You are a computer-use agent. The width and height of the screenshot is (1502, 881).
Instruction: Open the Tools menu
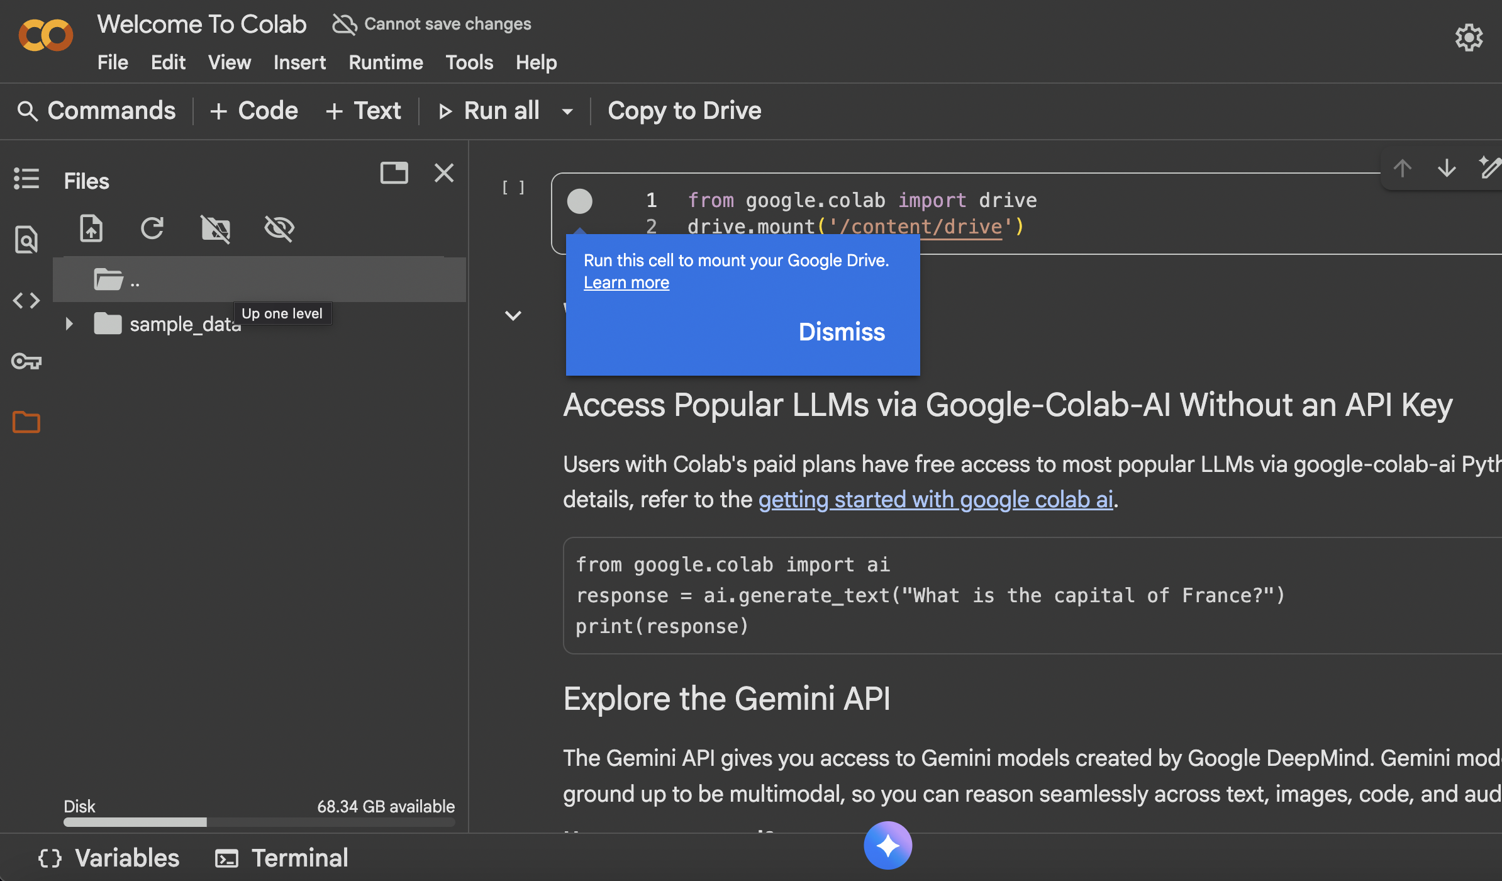[x=469, y=62]
